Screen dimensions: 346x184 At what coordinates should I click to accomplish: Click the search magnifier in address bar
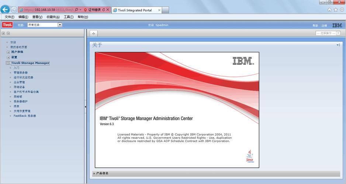coord(77,10)
